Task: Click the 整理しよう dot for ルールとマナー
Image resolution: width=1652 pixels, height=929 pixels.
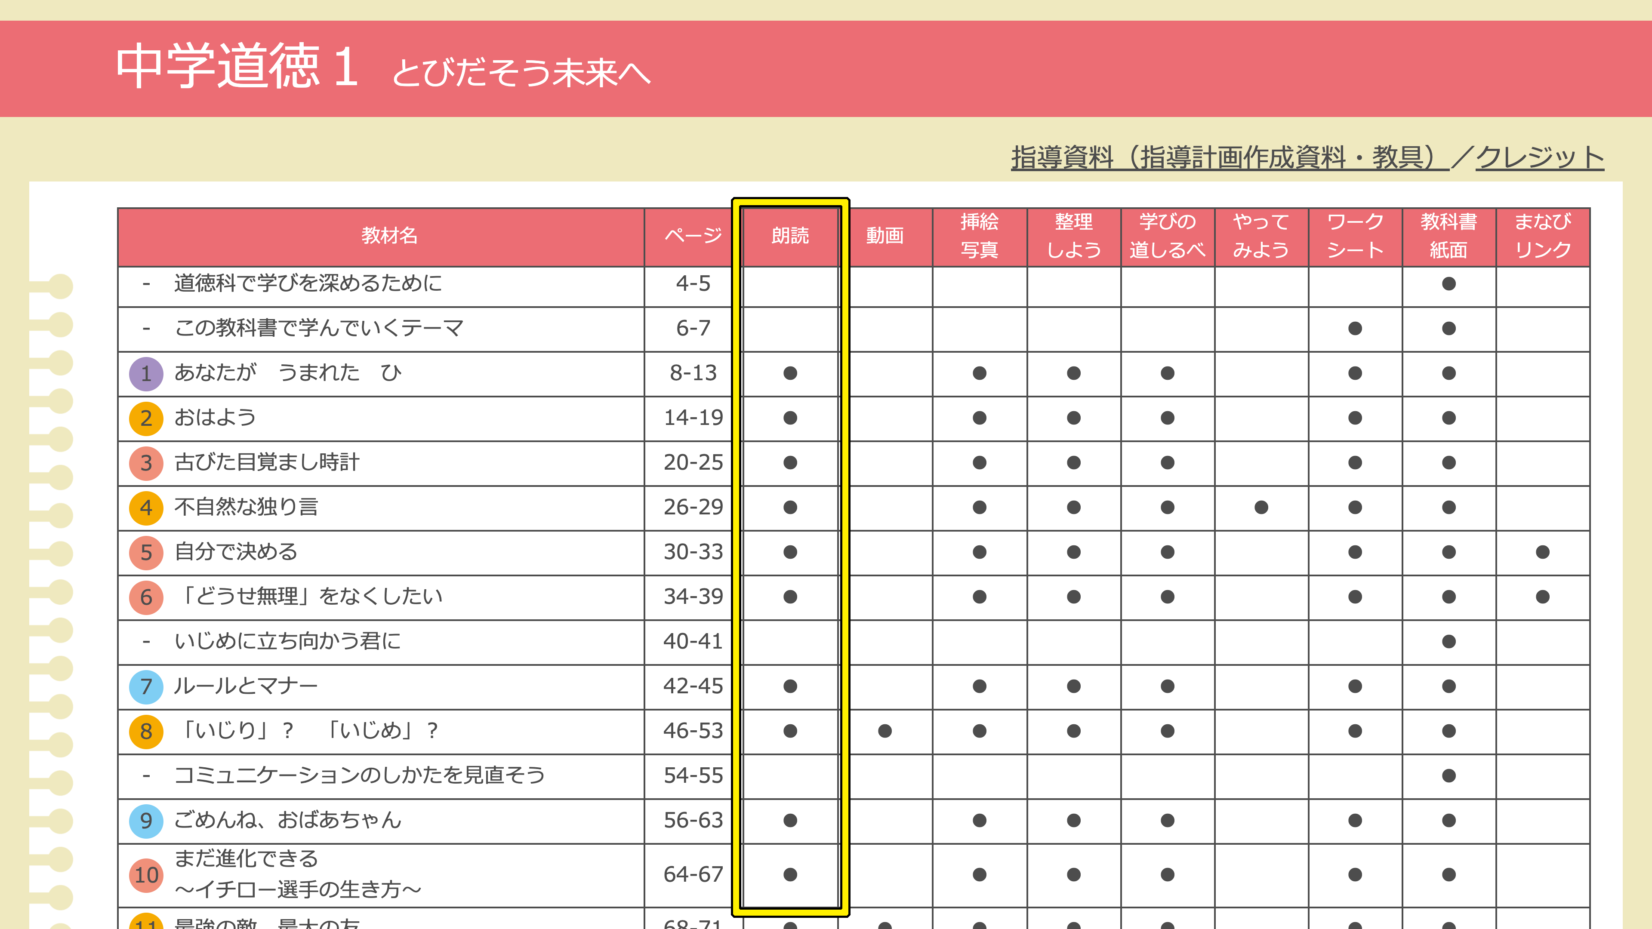Action: tap(1073, 687)
